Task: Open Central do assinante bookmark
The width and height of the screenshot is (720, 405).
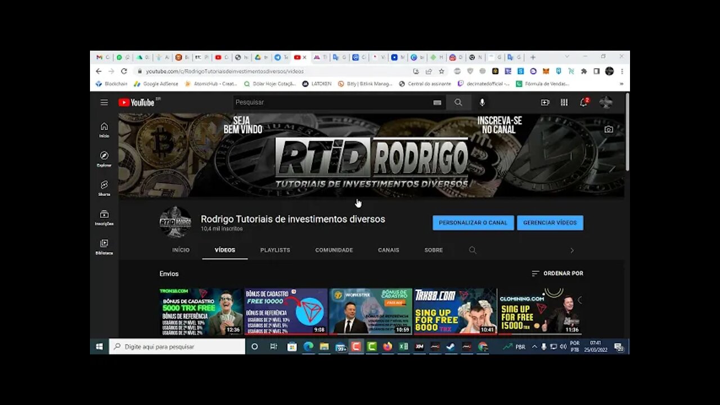Action: click(x=425, y=84)
